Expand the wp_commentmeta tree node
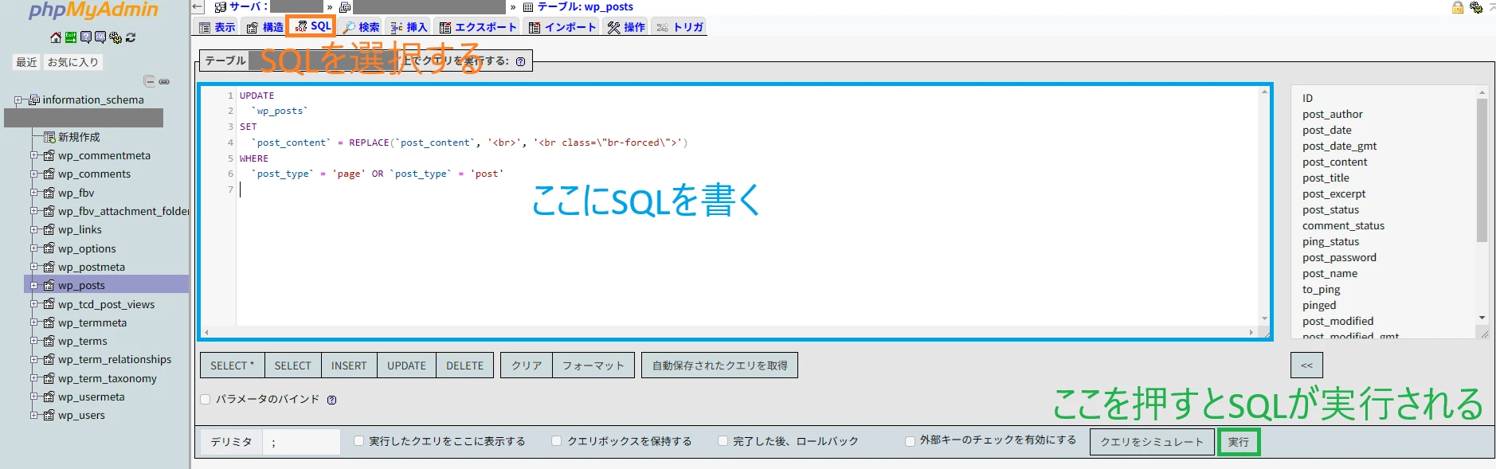The height and width of the screenshot is (469, 1496). (x=34, y=155)
